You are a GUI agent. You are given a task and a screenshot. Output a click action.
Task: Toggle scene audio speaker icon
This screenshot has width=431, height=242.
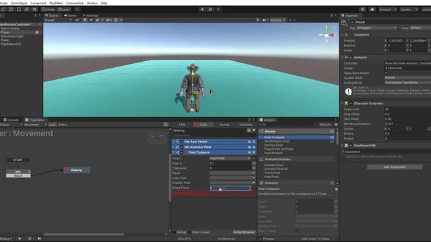[x=91, y=20]
